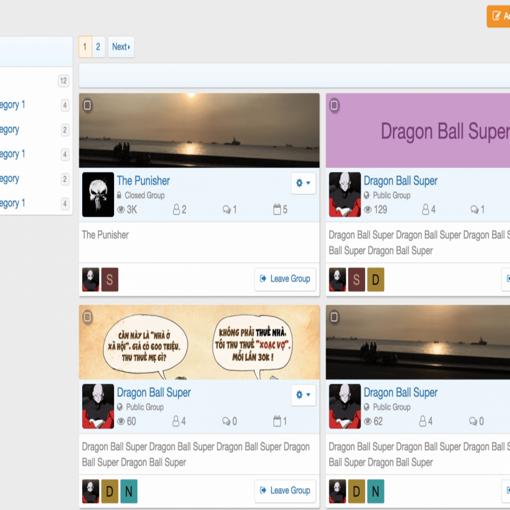Open the Dragon Ball Super group with 129 views

400,181
